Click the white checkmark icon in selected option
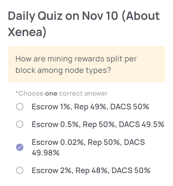Image resolution: width=173 pixels, height=186 pixels. click(20, 147)
